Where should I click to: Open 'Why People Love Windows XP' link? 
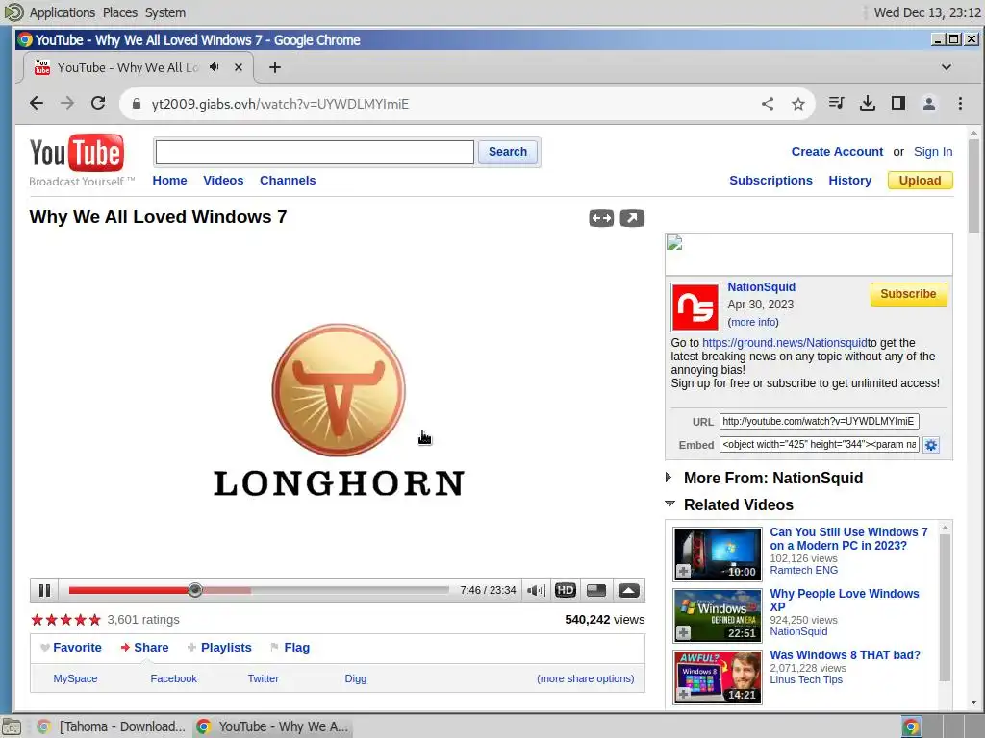click(845, 601)
